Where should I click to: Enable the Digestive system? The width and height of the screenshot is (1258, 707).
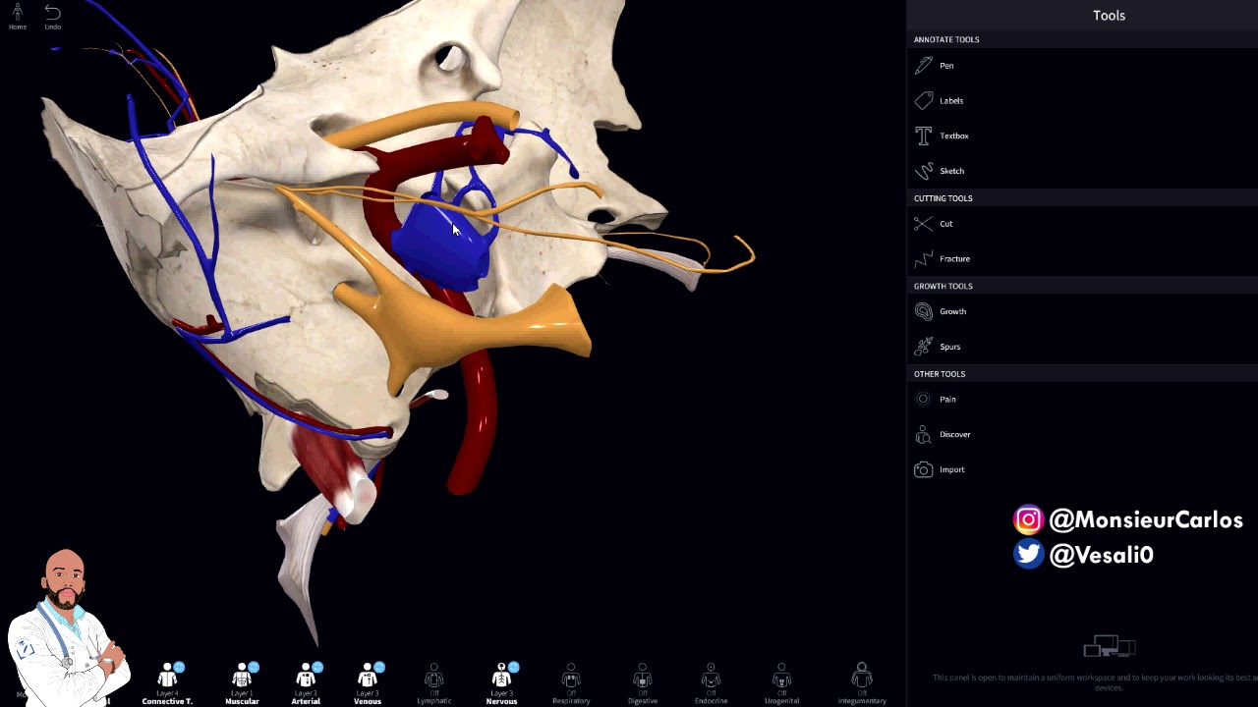642,683
